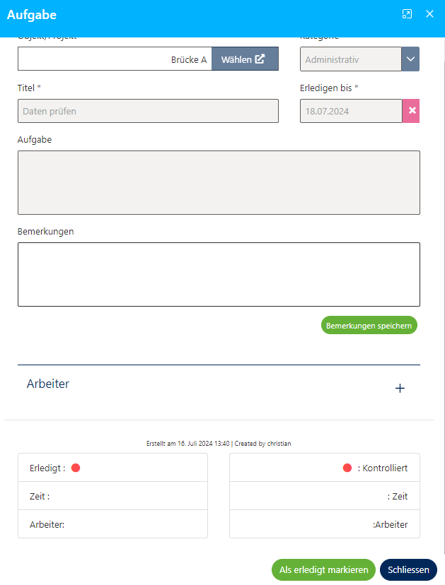Click the plus icon to add Arbeiter
The height and width of the screenshot is (585, 445).
click(400, 388)
